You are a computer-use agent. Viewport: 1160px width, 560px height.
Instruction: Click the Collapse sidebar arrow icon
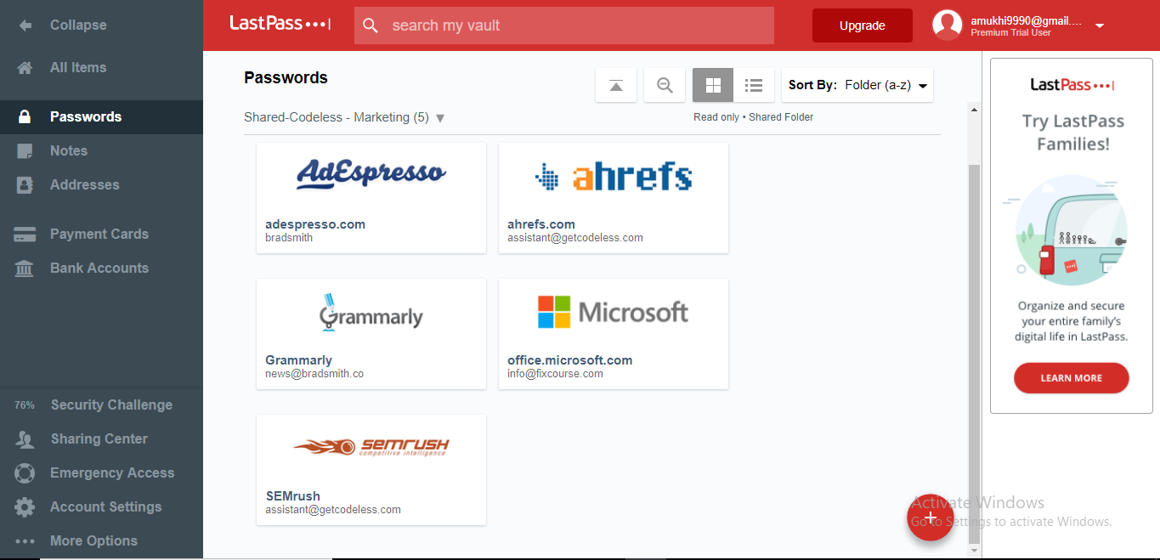[x=25, y=25]
